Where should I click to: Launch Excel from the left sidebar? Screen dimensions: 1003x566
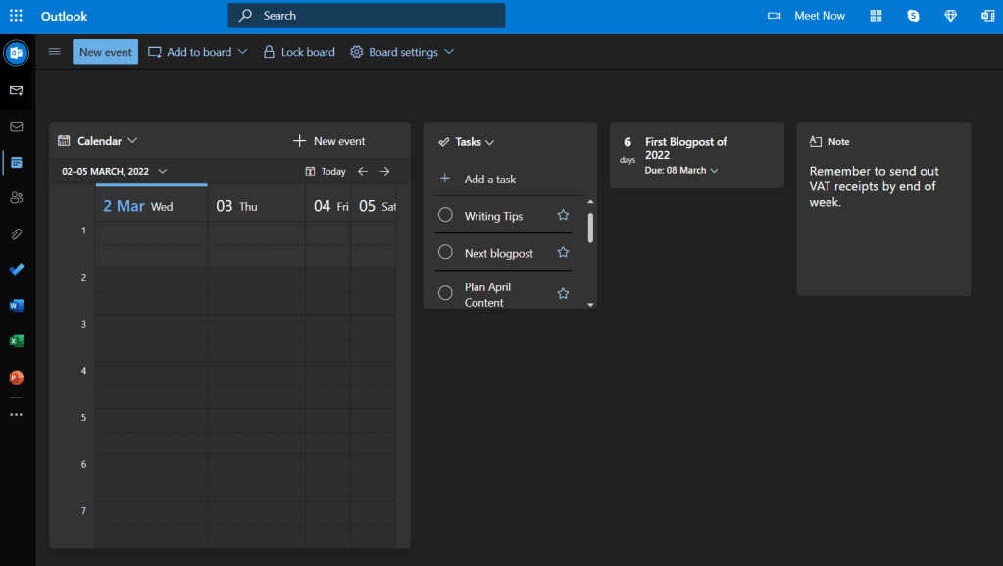pyautogui.click(x=16, y=341)
